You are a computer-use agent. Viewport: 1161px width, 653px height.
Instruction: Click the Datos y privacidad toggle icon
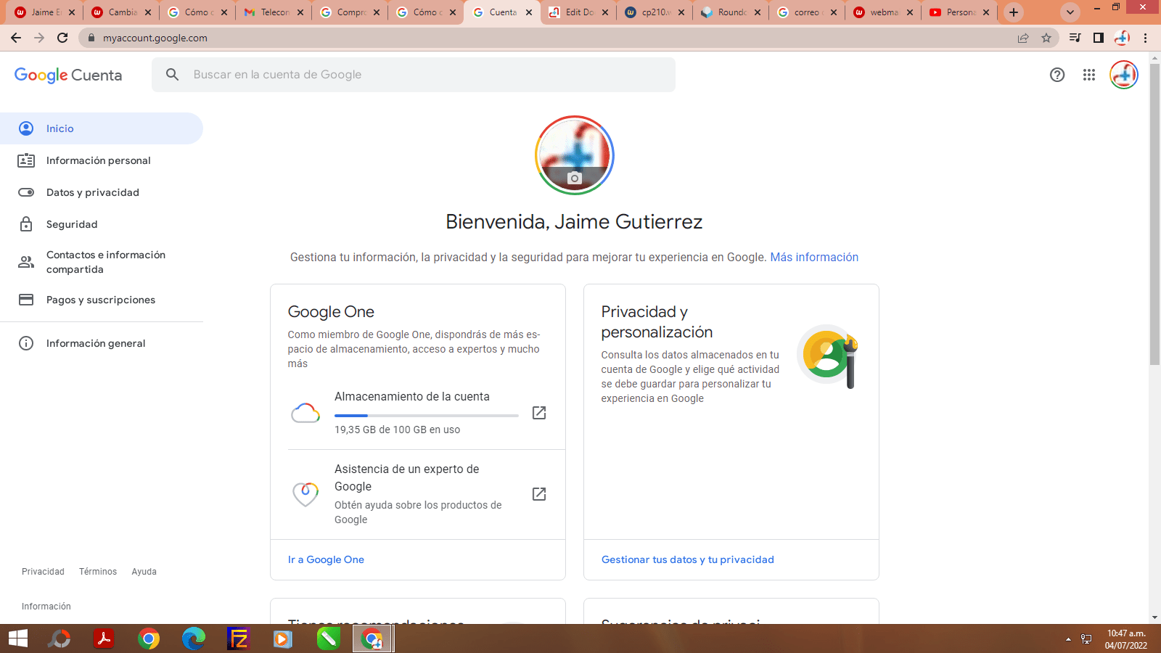(26, 192)
